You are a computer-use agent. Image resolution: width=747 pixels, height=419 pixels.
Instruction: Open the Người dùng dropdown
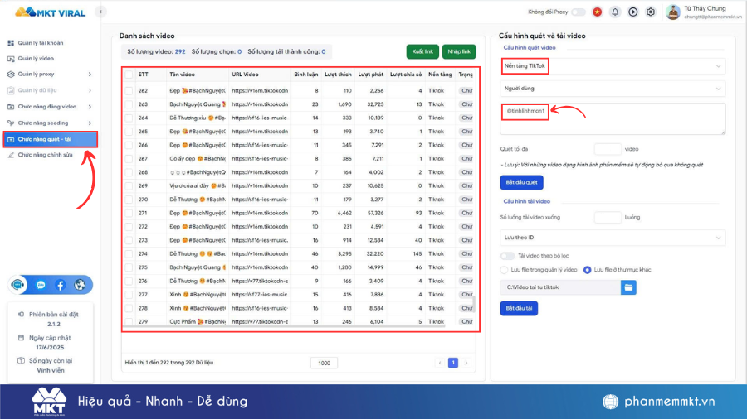[613, 89]
